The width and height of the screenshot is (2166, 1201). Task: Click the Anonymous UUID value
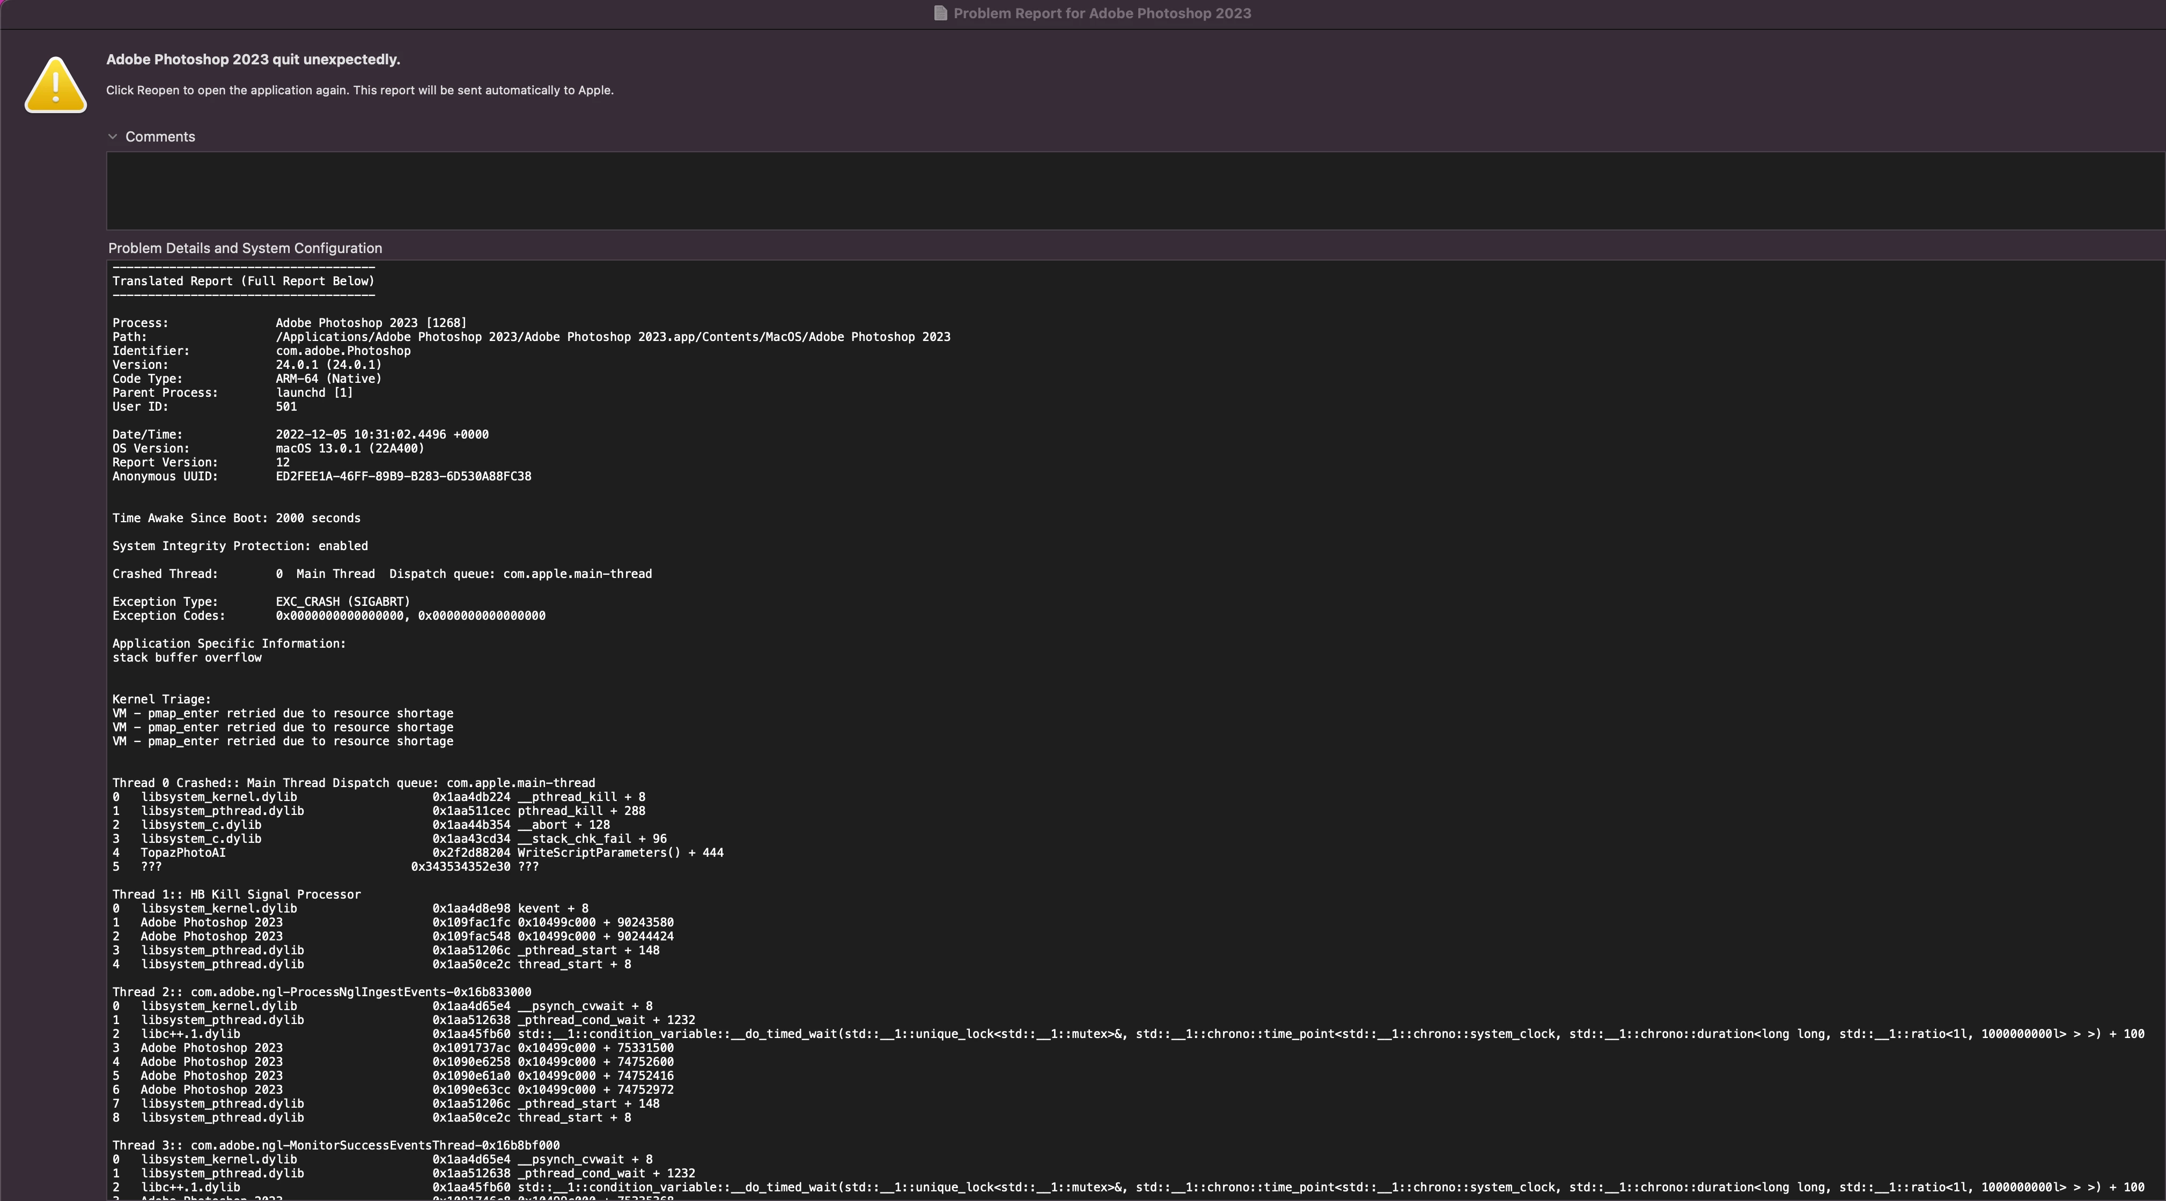(x=403, y=477)
